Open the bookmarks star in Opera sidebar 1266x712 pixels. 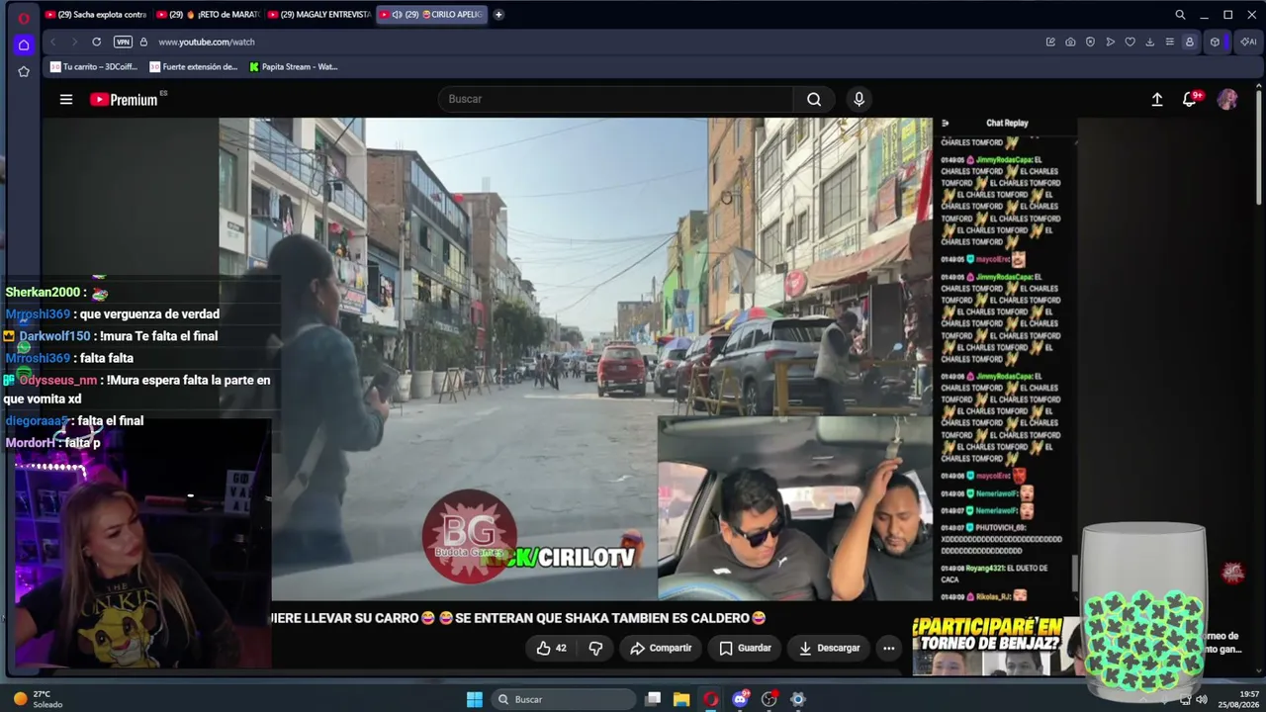coord(24,71)
